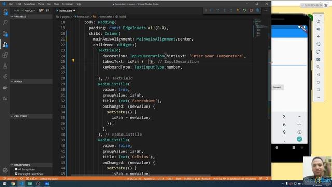The width and height of the screenshot is (332, 187).
Task: Click the _HomeState breadcrumb
Action: pyautogui.click(x=105, y=16)
